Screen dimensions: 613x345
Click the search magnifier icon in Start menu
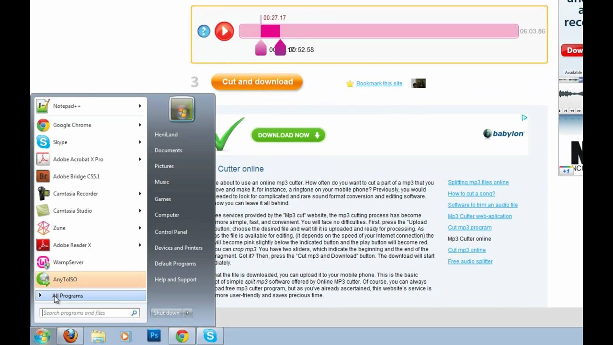coord(134,313)
